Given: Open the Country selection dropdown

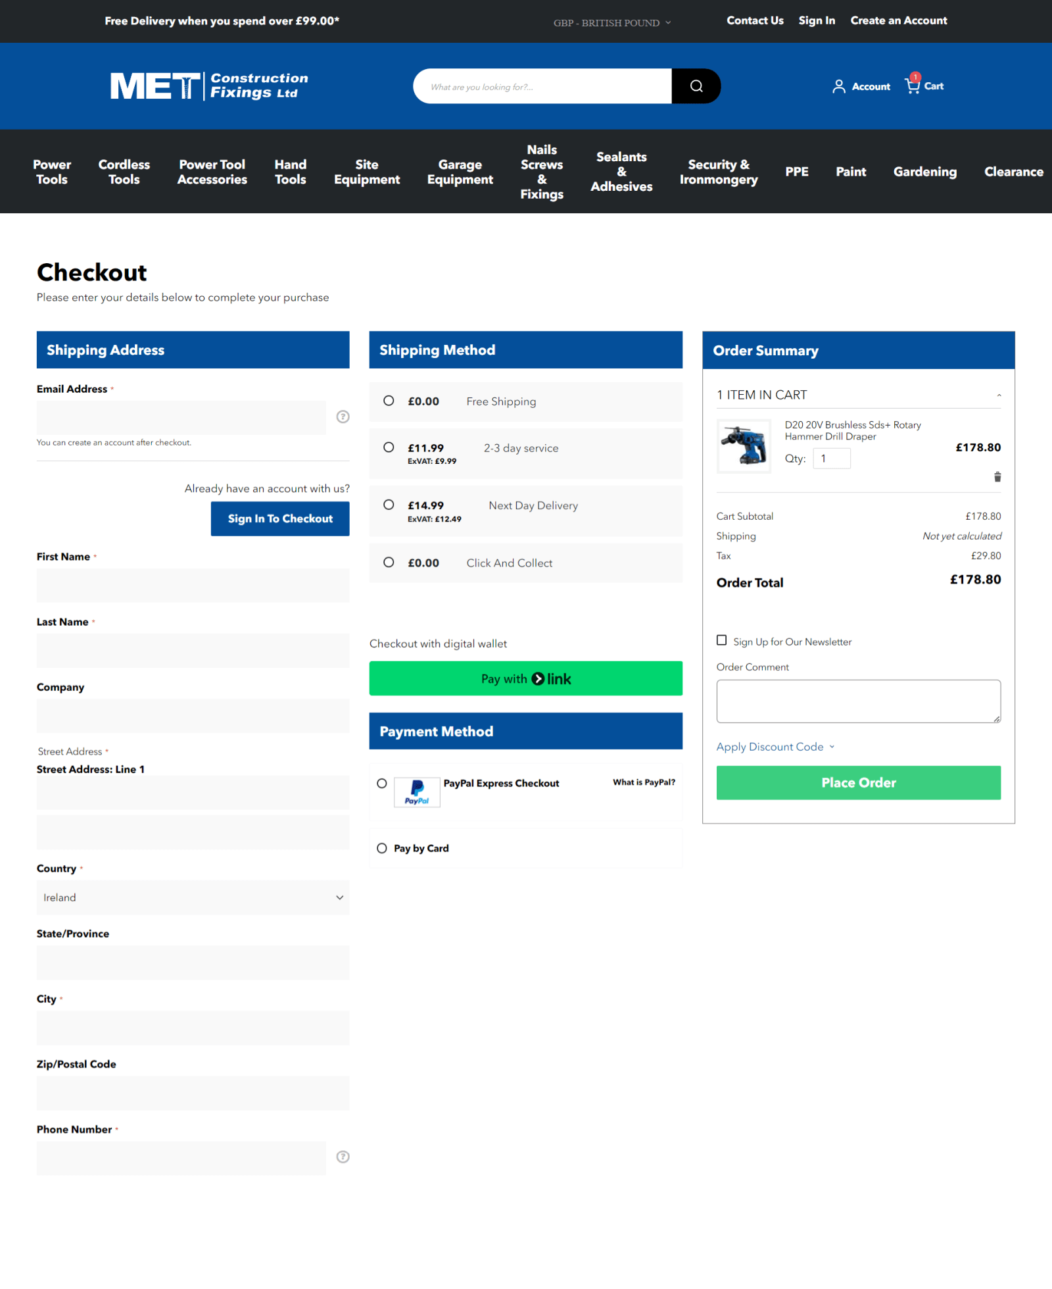Looking at the screenshot, I should coord(192,897).
